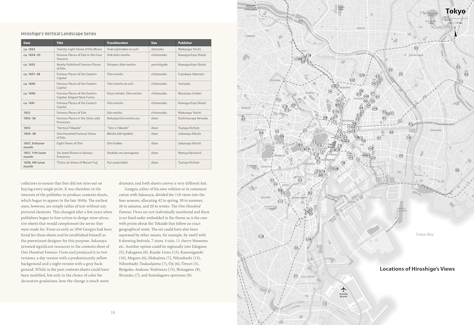Select map marker number 20
The height and width of the screenshot is (325, 474).
coord(301,21)
